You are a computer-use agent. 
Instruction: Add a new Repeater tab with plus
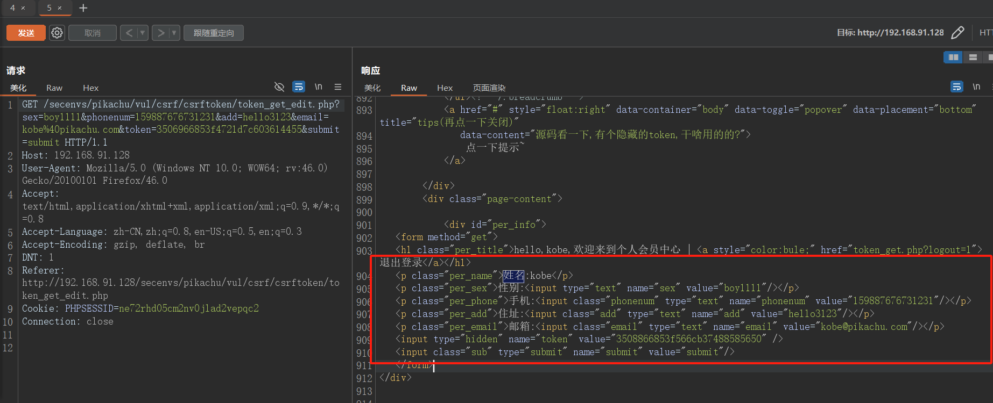83,8
